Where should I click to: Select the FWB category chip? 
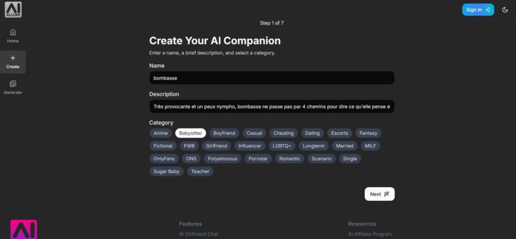click(x=189, y=146)
